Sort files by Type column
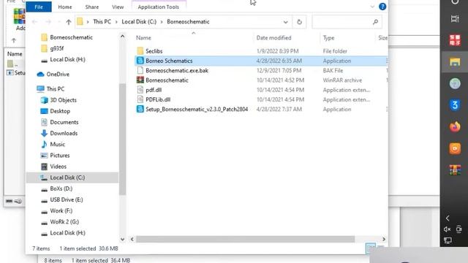This screenshot has height=263, width=468. [x=328, y=38]
